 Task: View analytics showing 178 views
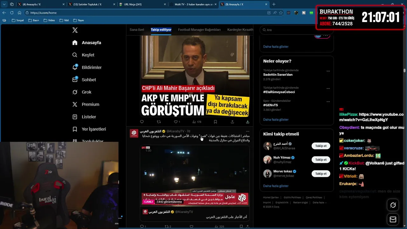(197, 122)
